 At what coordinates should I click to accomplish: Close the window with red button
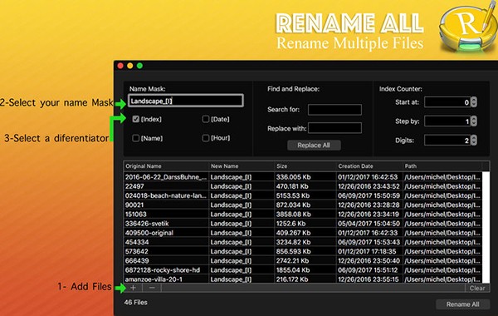coord(120,66)
